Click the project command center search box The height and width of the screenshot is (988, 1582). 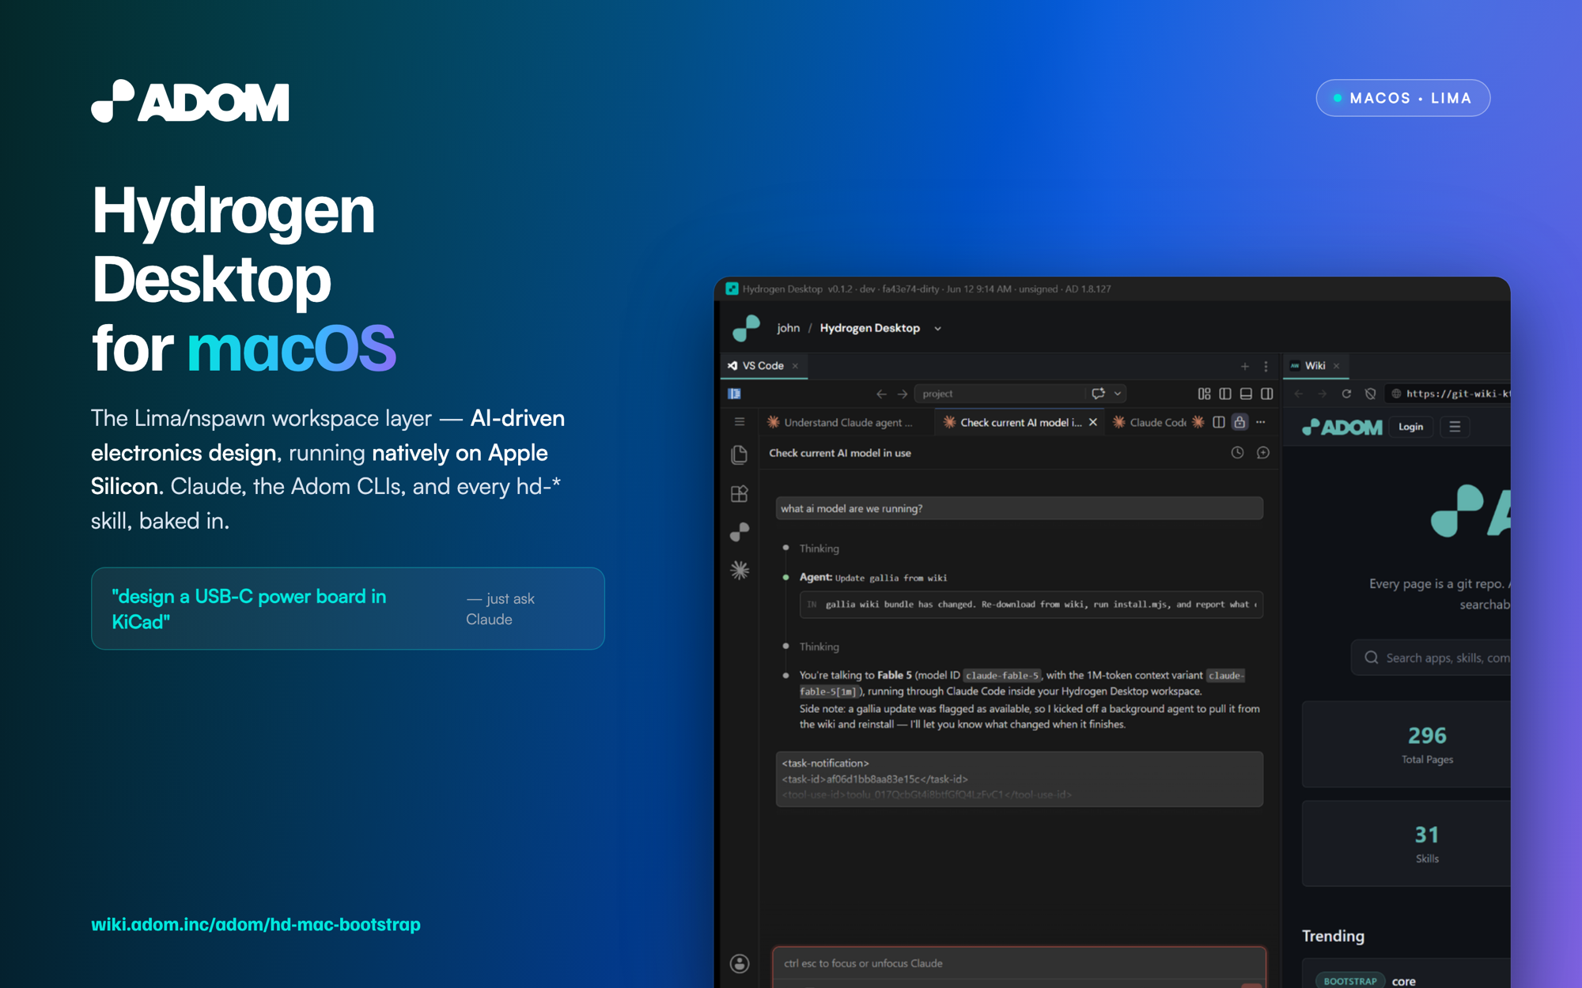tap(998, 394)
